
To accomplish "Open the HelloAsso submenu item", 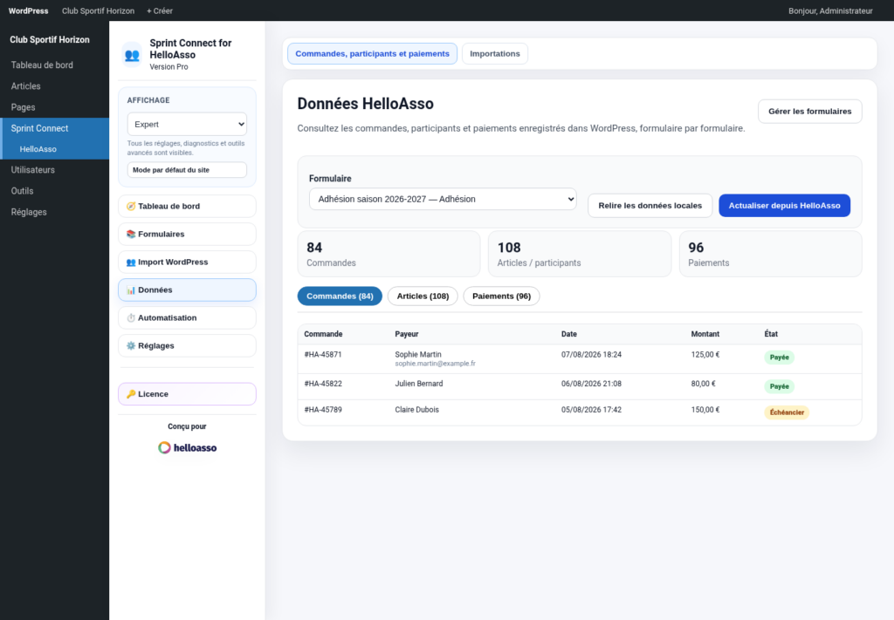I will (55, 149).
